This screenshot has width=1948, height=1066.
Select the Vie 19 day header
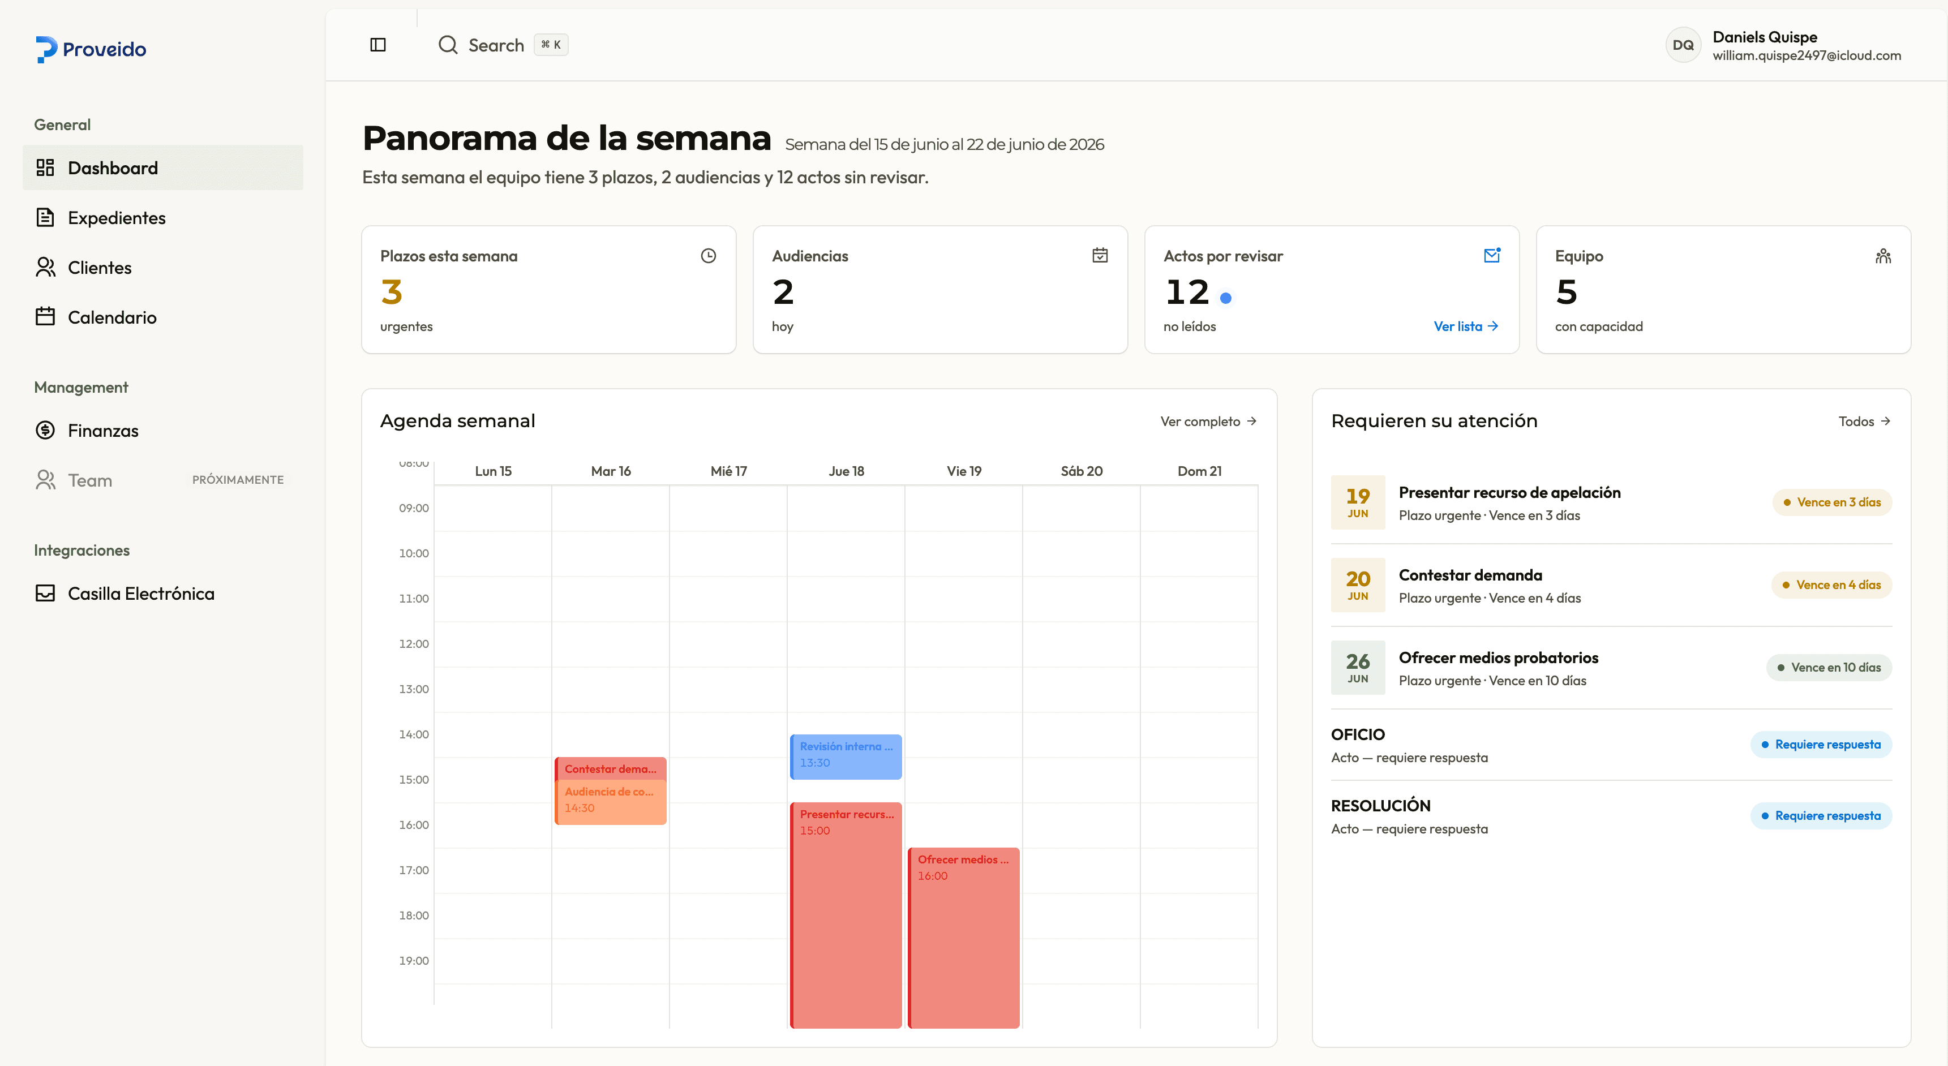(x=964, y=471)
